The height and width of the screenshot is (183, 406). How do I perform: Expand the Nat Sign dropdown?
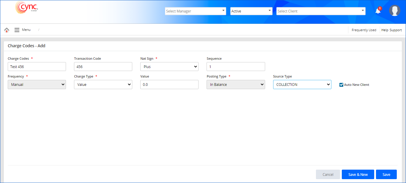click(169, 67)
